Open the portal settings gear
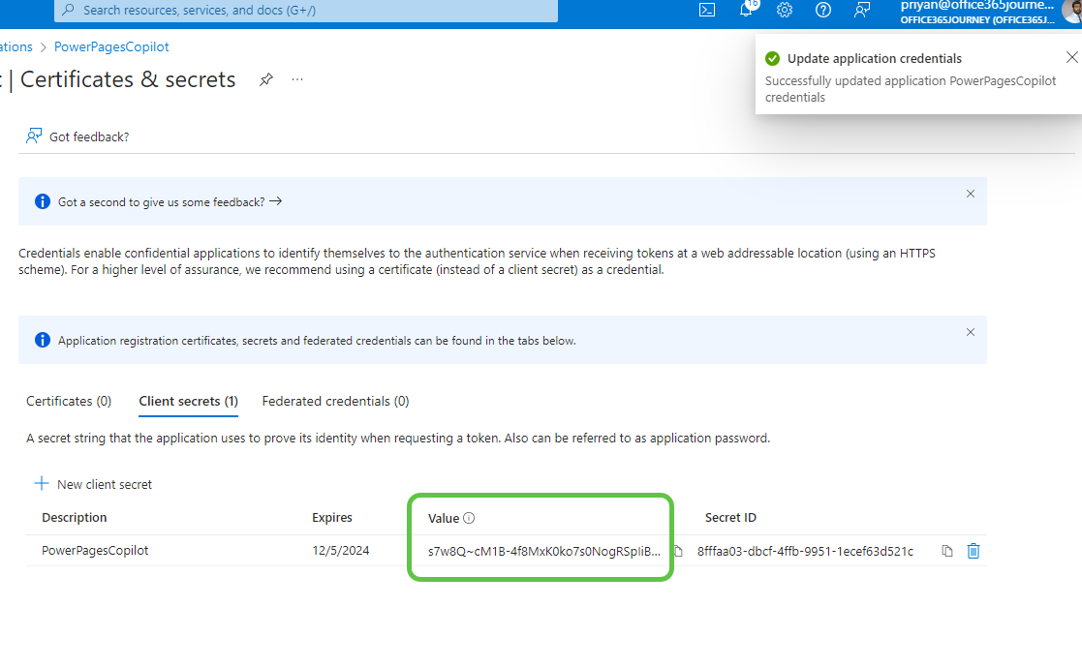Viewport: 1082px width, 667px height. [x=785, y=10]
